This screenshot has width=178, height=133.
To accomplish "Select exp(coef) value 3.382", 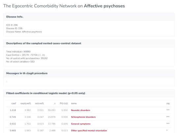I will coord(28,110).
